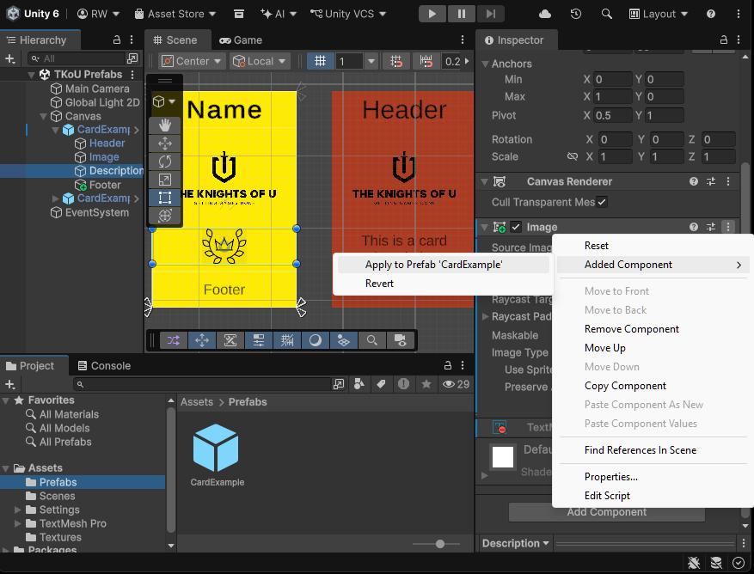Switch to the Console tab
This screenshot has width=754, height=574.
pos(104,366)
